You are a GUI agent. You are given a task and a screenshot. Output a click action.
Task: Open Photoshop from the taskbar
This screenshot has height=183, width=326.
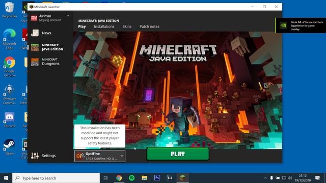157,178
